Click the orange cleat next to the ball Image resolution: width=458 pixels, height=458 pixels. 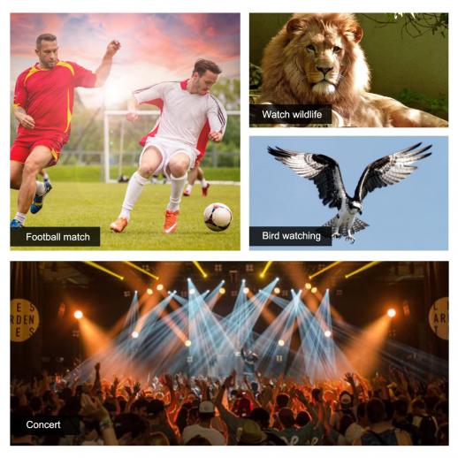point(171,221)
